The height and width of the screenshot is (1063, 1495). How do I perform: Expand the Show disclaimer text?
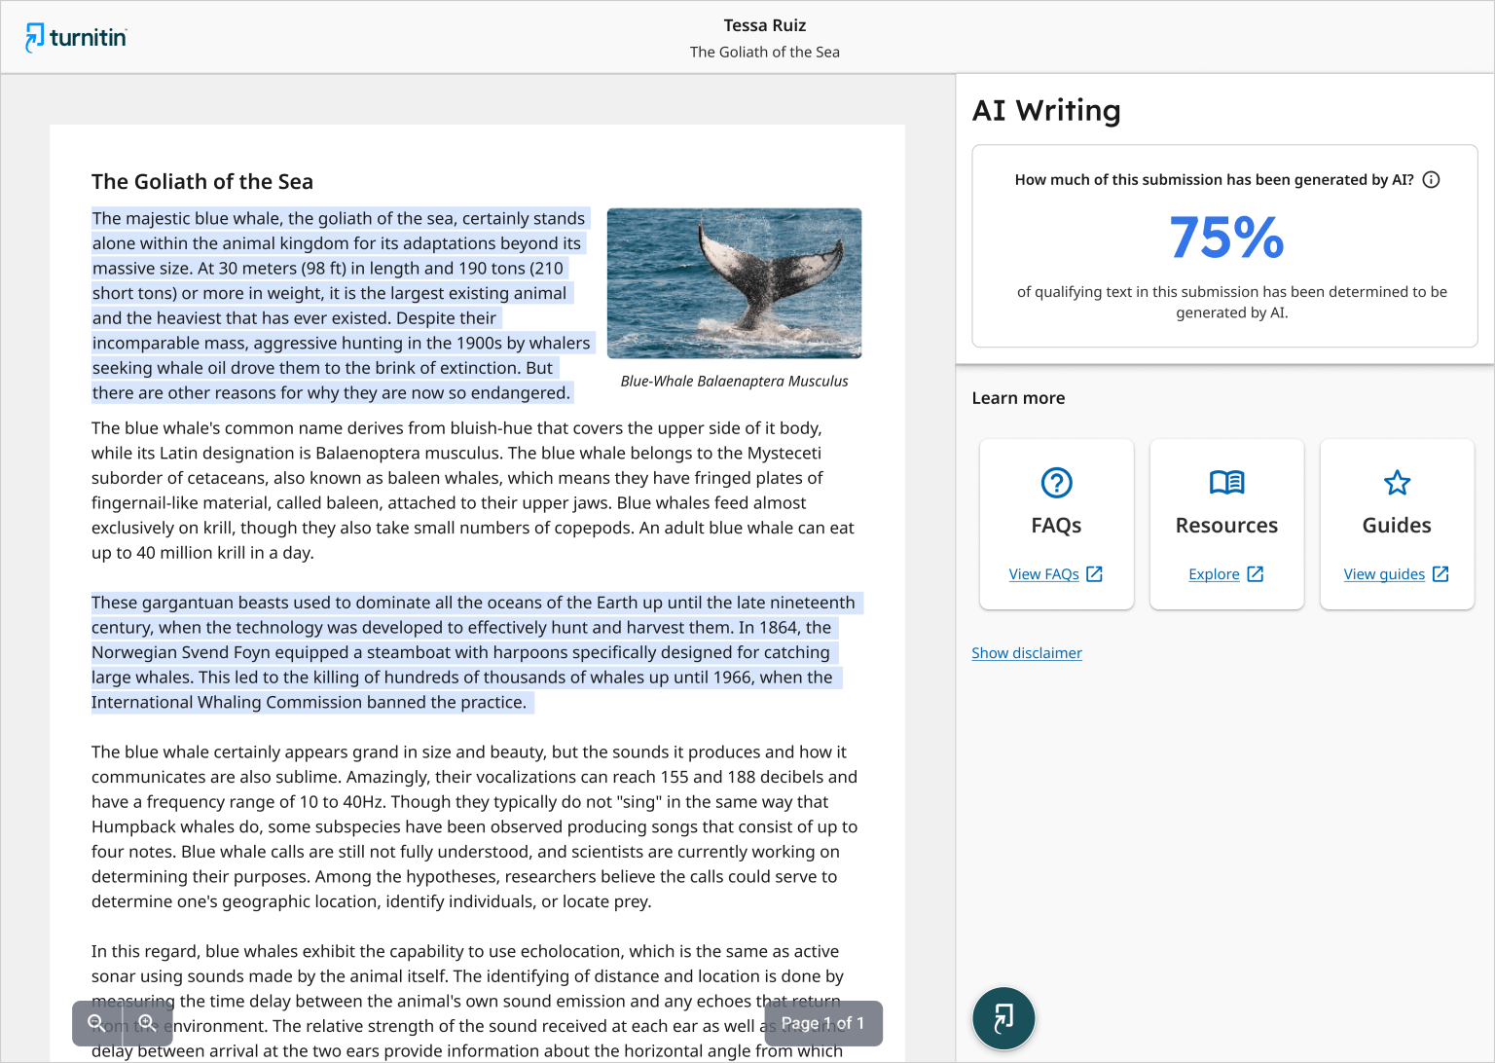tap(1026, 652)
